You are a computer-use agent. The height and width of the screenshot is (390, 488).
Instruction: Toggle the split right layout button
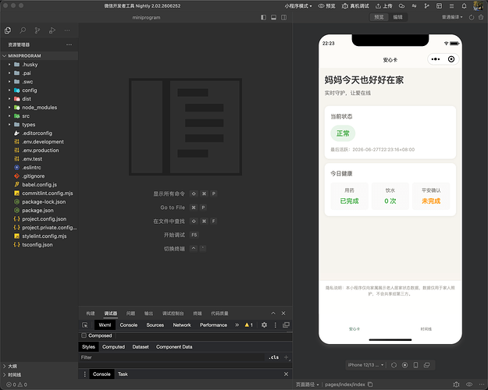[284, 17]
